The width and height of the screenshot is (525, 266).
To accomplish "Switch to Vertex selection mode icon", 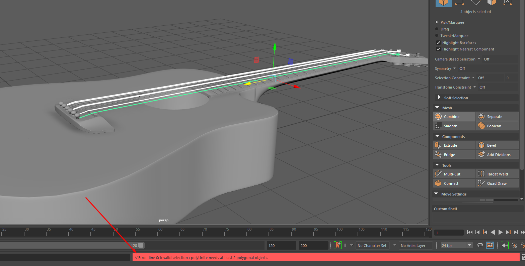I will click(459, 2).
